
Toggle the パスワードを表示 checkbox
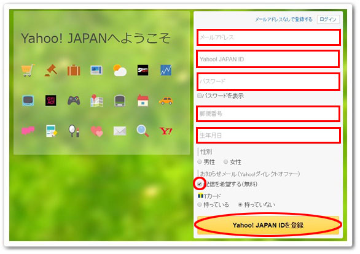(200, 96)
